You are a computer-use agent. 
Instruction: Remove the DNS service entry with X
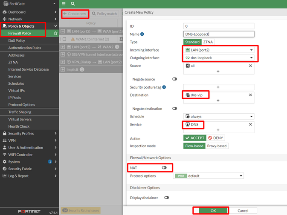point(250,124)
